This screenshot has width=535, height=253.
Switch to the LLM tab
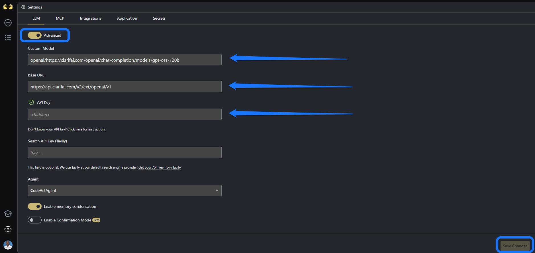click(x=36, y=18)
